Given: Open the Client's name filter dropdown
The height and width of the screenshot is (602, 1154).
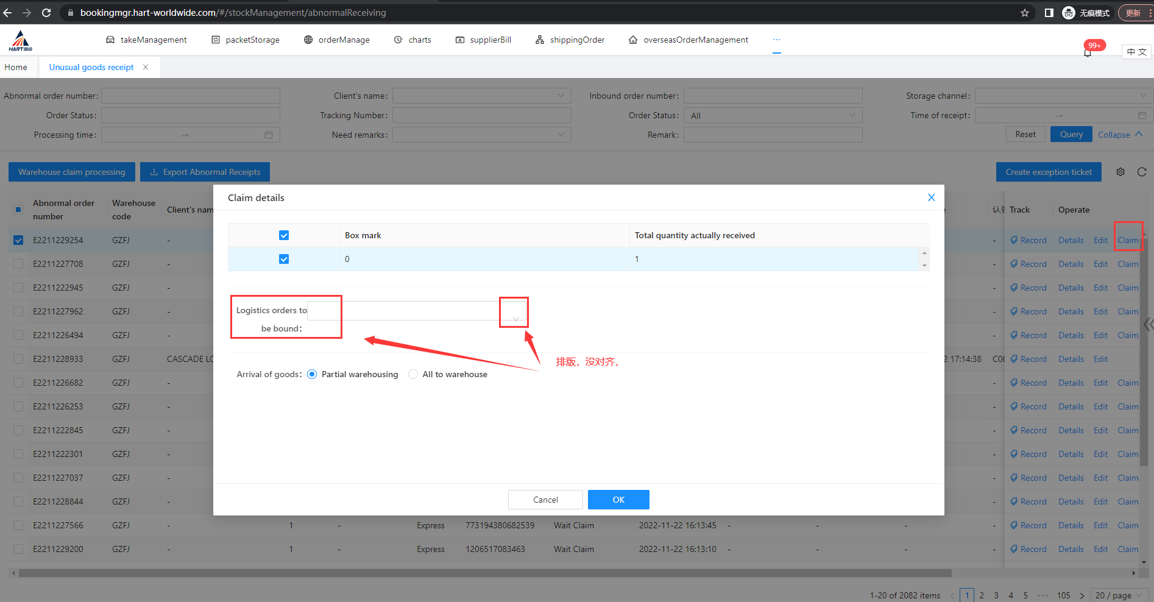Looking at the screenshot, I should click(481, 96).
